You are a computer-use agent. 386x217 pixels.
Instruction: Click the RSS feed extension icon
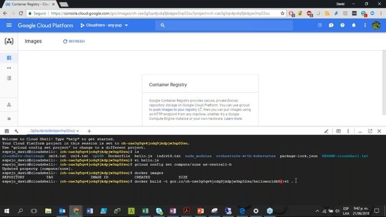(x=327, y=13)
